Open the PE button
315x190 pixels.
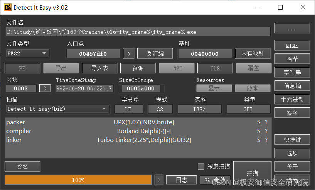(x=22, y=68)
